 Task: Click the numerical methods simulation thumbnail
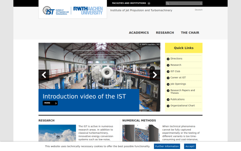pos(141,133)
